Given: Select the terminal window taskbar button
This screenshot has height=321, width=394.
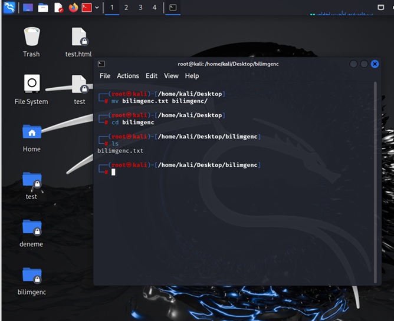Looking at the screenshot, I should click(x=173, y=8).
